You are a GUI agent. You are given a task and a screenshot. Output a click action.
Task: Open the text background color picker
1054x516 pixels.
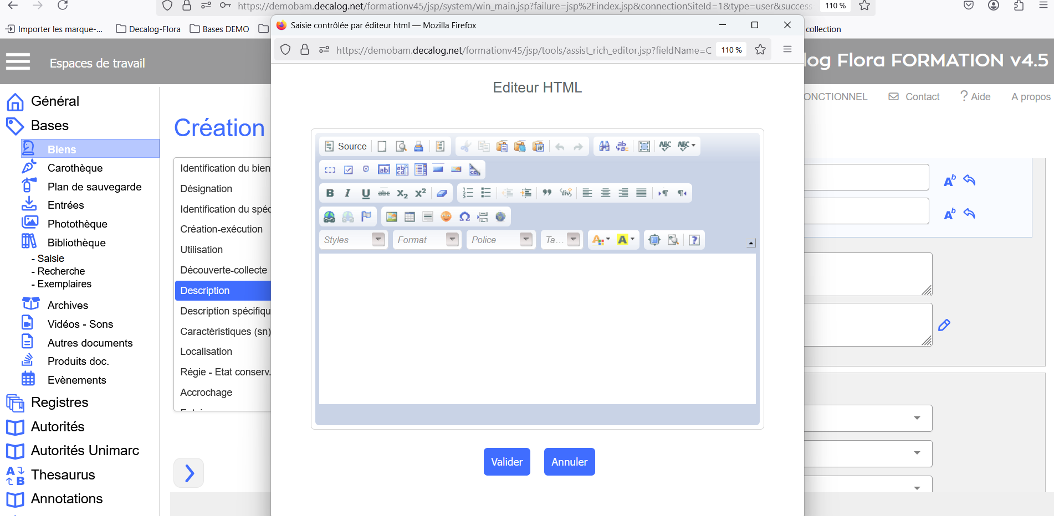626,240
